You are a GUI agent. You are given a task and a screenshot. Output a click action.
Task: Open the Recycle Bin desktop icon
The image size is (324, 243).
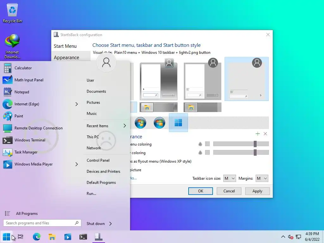pyautogui.click(x=12, y=13)
